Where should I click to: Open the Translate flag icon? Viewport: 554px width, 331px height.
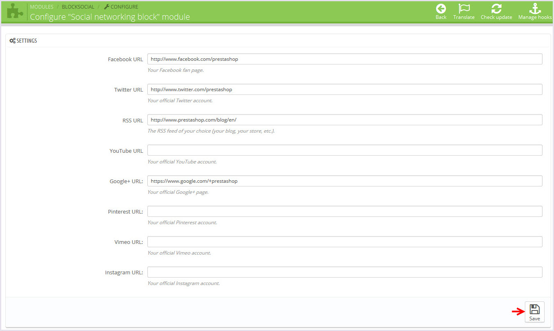[x=464, y=9]
